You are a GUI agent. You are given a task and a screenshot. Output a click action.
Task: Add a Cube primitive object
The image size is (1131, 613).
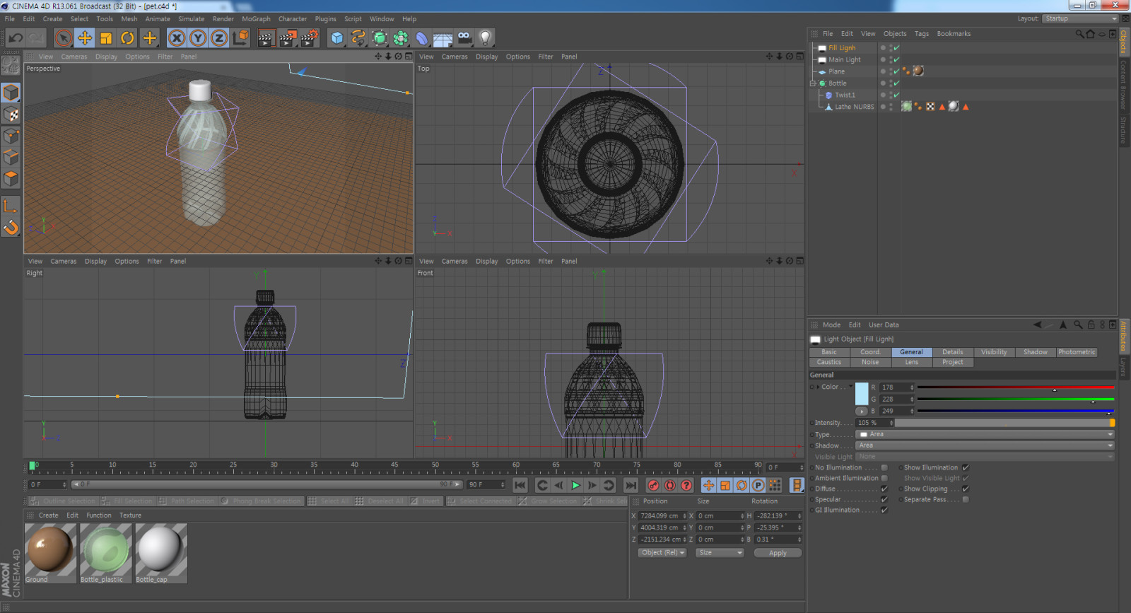(337, 38)
